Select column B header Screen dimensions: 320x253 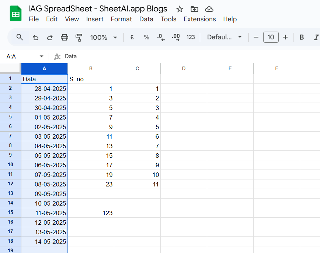(91, 69)
